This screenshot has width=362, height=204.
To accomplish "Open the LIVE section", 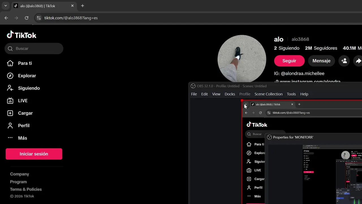I will [17, 101].
